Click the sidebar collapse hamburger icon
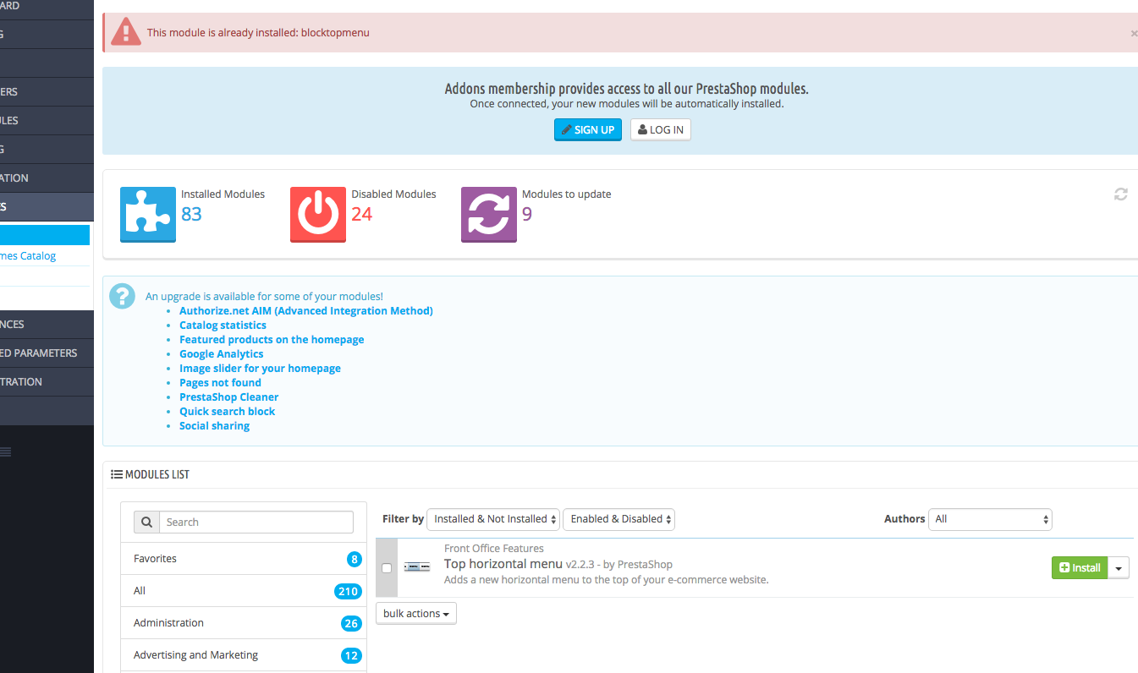The width and height of the screenshot is (1138, 673). pos(5,452)
